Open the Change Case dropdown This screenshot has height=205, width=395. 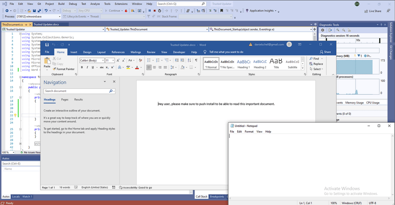(x=131, y=61)
